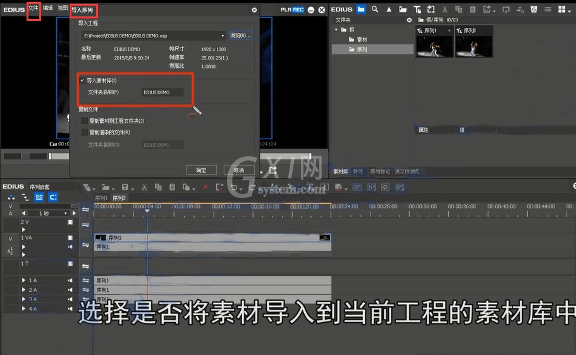
Task: Click the 浏览(B)... browse button
Action: (x=240, y=35)
